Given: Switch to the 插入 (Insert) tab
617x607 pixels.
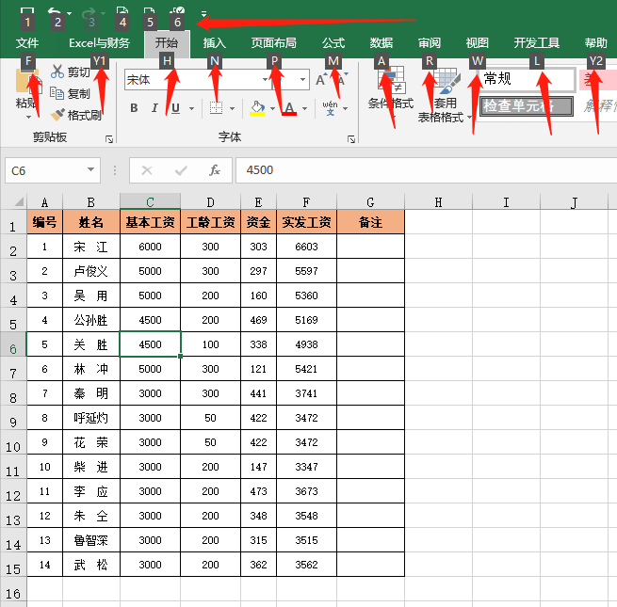Looking at the screenshot, I should click(215, 42).
